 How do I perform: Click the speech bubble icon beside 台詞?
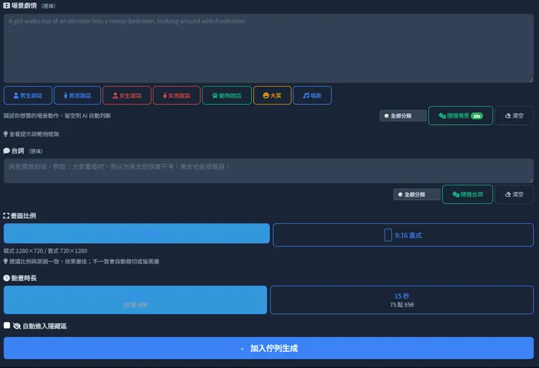7,151
